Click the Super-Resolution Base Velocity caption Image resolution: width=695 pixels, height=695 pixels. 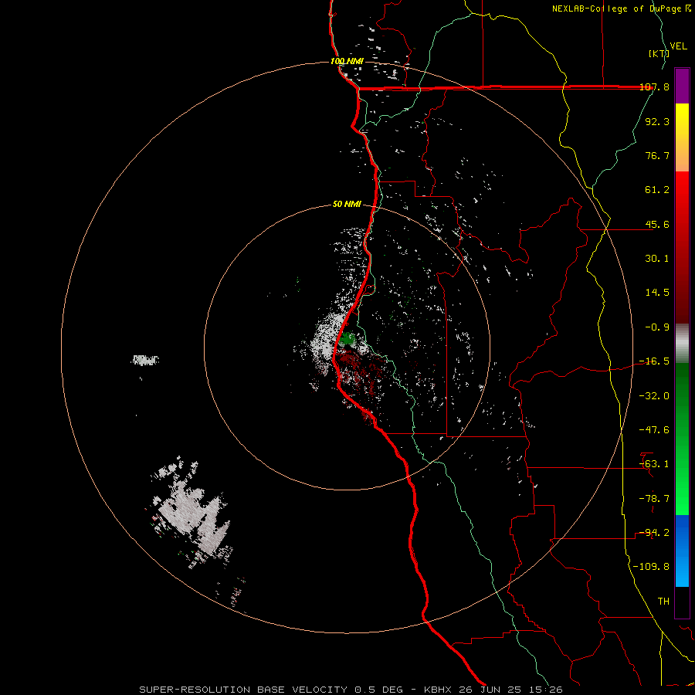pos(351,690)
